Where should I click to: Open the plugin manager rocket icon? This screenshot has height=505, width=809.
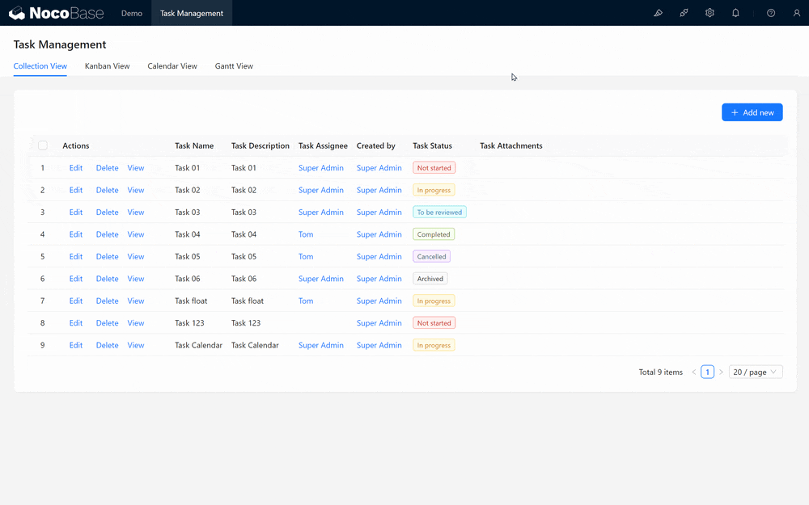(684, 13)
